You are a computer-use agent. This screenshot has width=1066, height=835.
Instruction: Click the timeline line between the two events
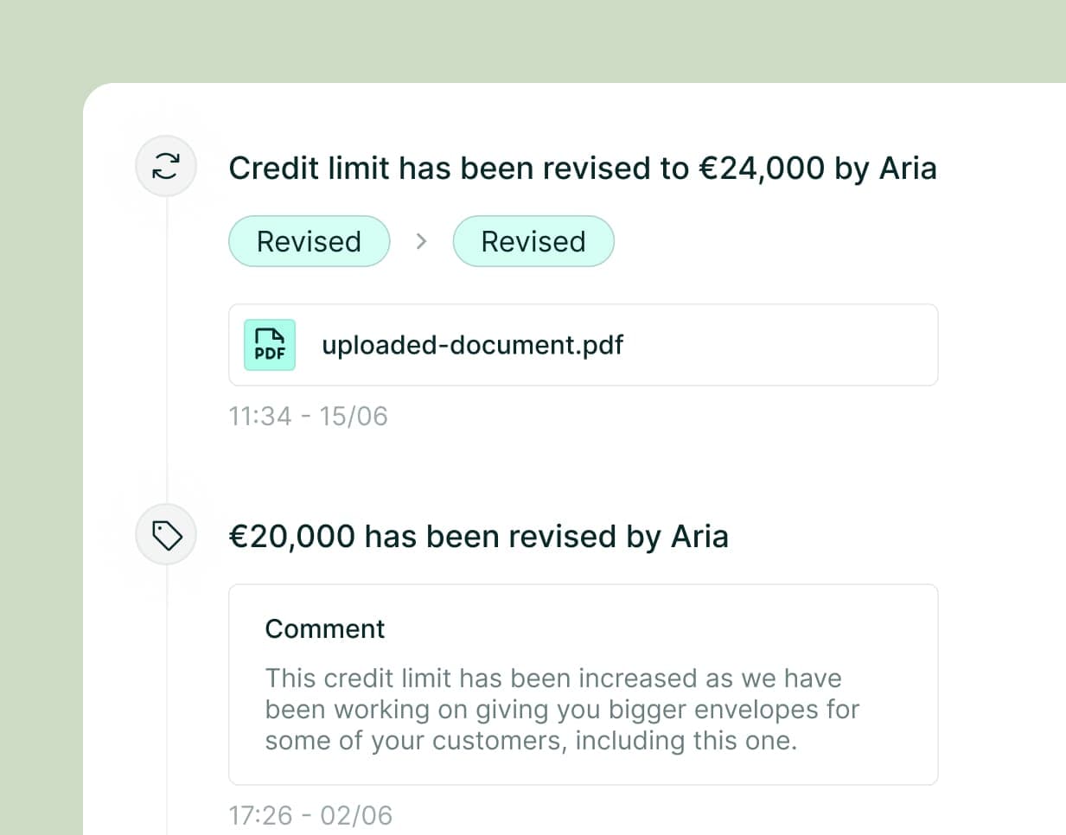pos(166,346)
